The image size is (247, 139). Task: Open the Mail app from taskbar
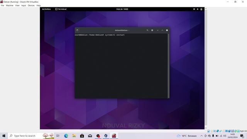[90, 136]
